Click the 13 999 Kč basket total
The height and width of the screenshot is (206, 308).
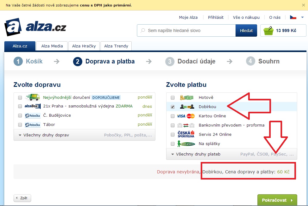coord(286,30)
